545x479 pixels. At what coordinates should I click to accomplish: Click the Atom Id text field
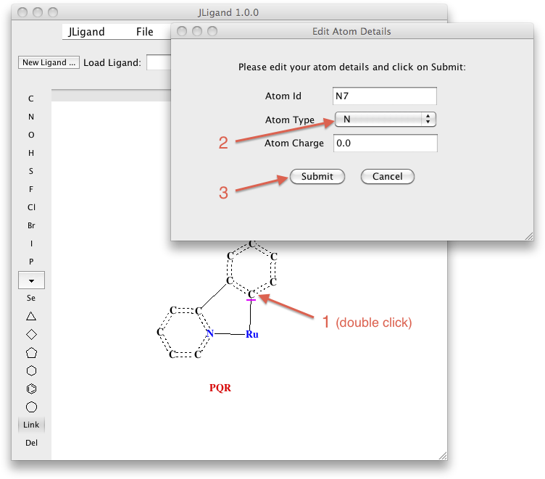click(385, 96)
